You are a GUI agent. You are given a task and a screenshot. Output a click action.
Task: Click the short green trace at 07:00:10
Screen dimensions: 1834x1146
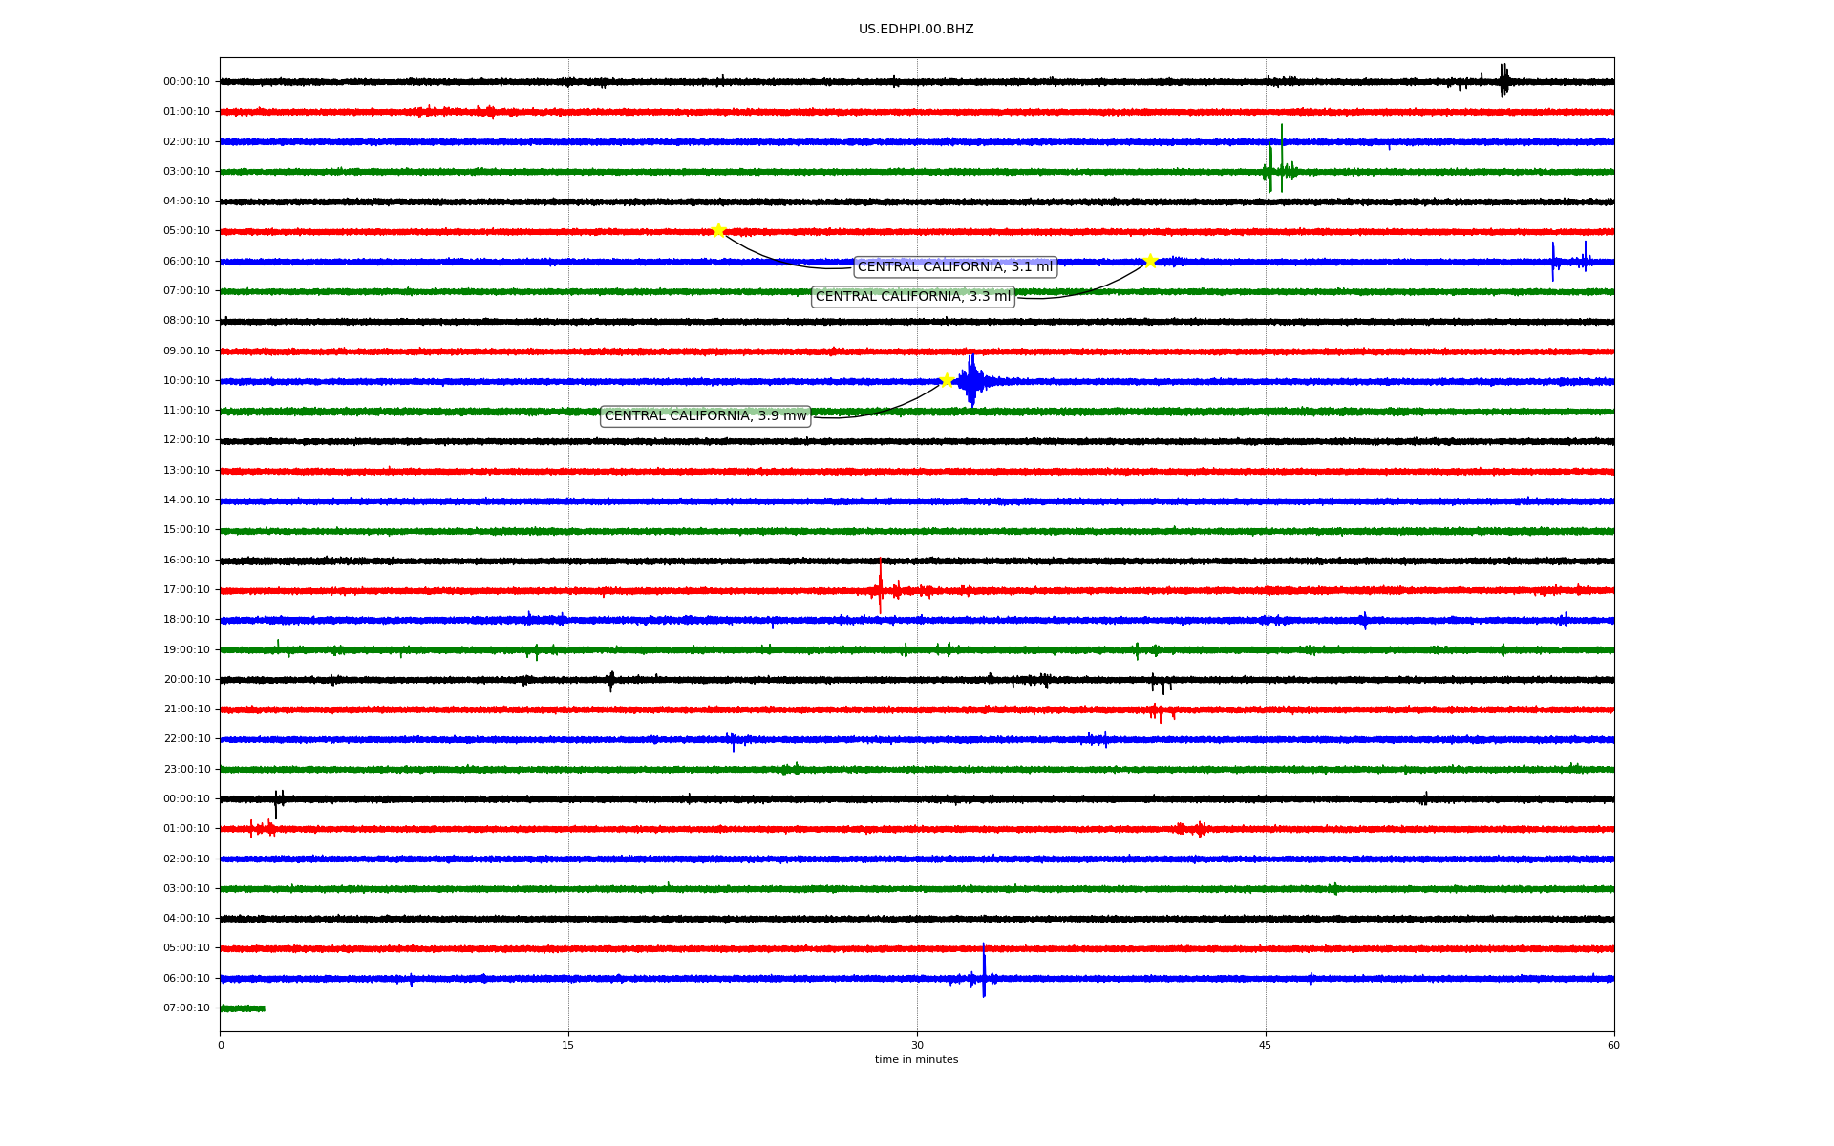pos(243,1008)
